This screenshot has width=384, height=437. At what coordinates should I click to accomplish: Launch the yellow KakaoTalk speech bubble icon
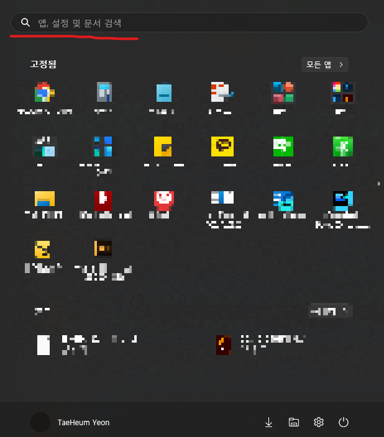(222, 146)
